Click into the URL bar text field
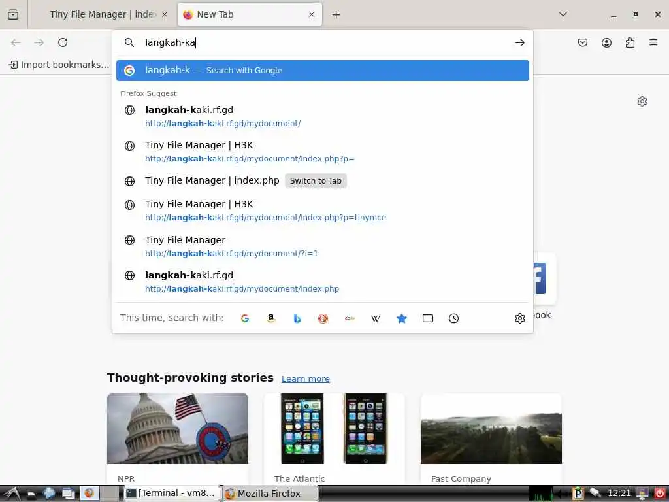 click(324, 42)
